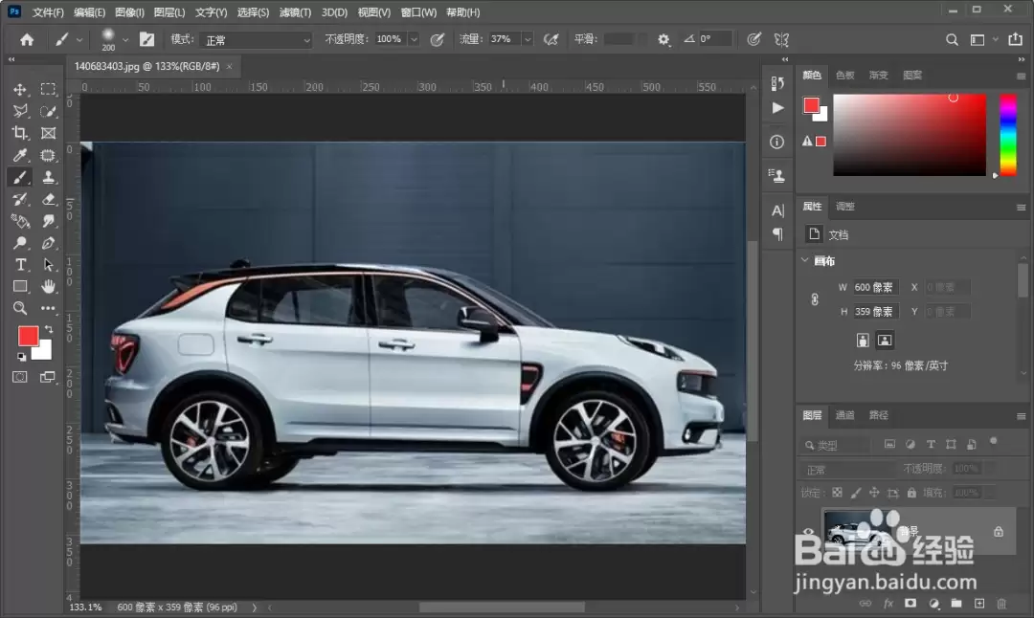This screenshot has width=1034, height=618.
Task: Add layer mask button
Action: [x=910, y=603]
